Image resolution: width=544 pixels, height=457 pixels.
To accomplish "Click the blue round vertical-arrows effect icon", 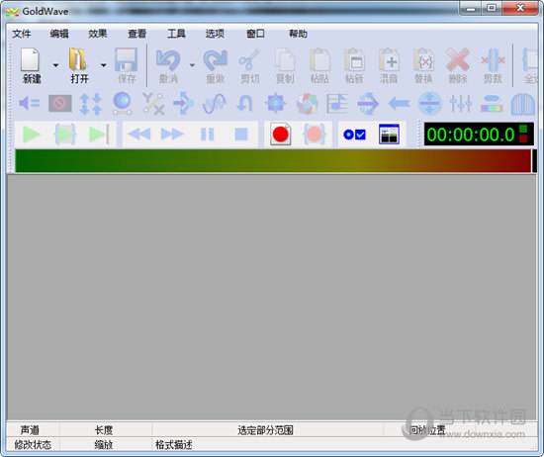I will click(430, 104).
